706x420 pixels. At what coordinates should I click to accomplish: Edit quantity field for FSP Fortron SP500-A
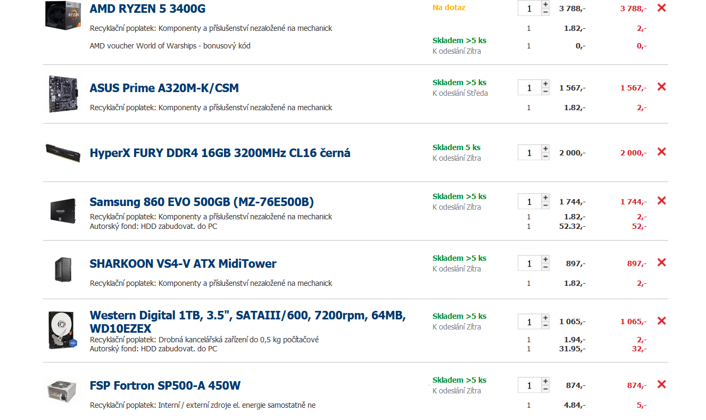coord(529,385)
